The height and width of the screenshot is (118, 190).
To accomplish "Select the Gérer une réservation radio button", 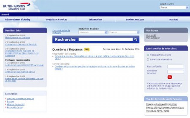I will click(148, 60).
